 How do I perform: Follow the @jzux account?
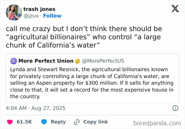[52, 16]
